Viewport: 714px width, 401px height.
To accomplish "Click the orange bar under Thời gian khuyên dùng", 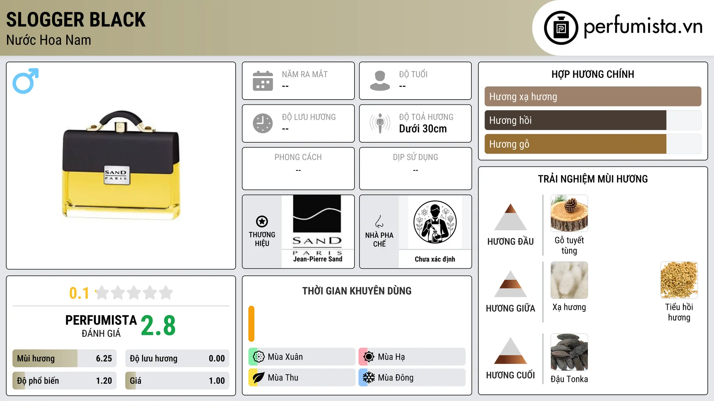I will (x=251, y=324).
